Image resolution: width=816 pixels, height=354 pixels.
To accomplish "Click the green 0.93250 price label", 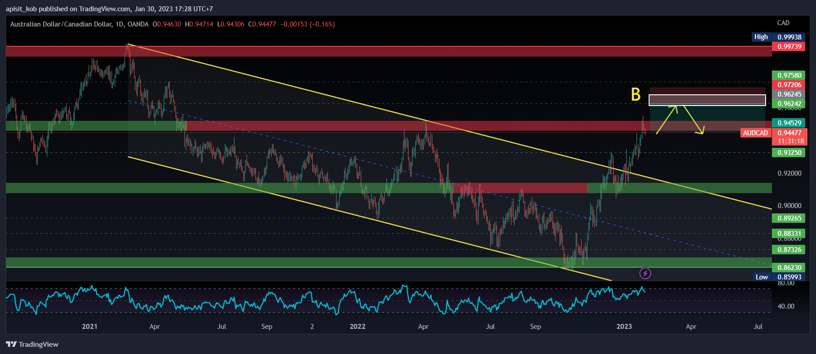I will click(x=789, y=152).
